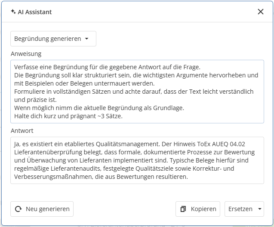274x227 pixels.
Task: Click the Antwort field label
Action: (22, 131)
